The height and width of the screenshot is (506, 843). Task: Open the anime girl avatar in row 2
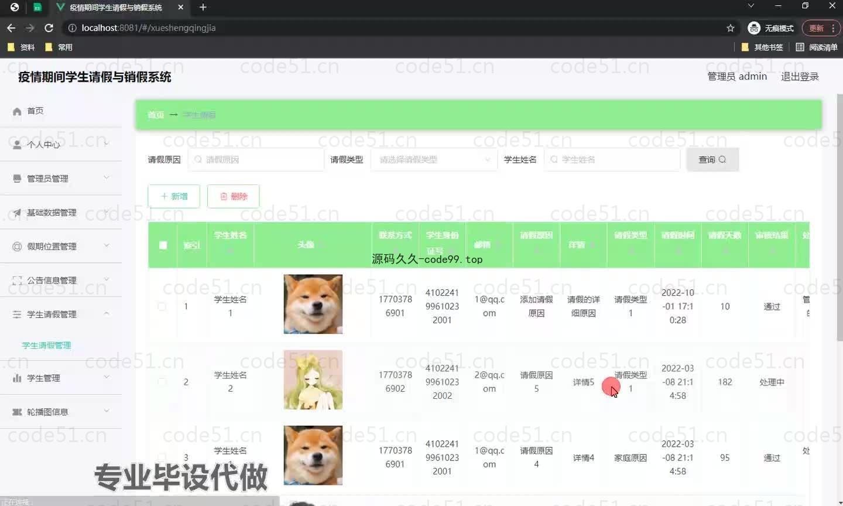point(313,379)
